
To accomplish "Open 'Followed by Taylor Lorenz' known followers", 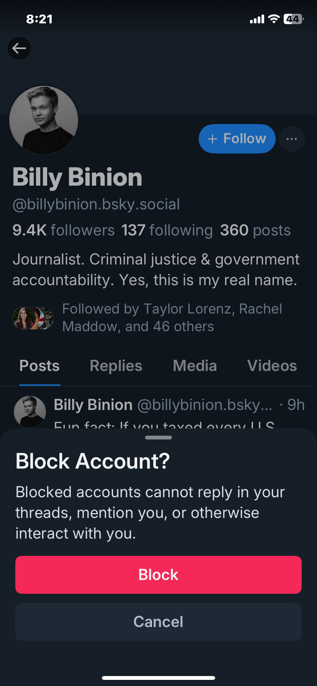I will (x=172, y=317).
